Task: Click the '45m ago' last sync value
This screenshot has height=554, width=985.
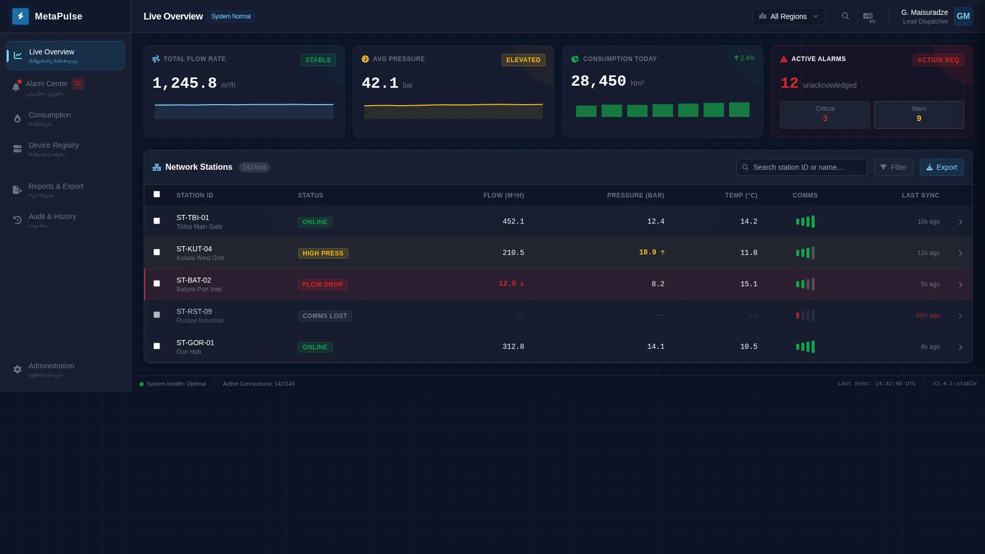Action: tap(927, 315)
